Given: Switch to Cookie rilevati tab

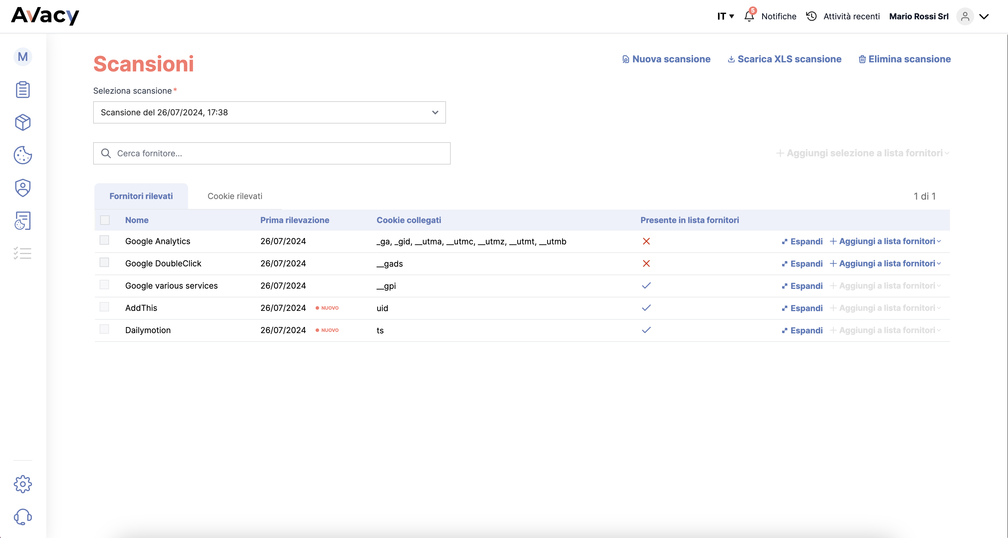Looking at the screenshot, I should coord(235,196).
